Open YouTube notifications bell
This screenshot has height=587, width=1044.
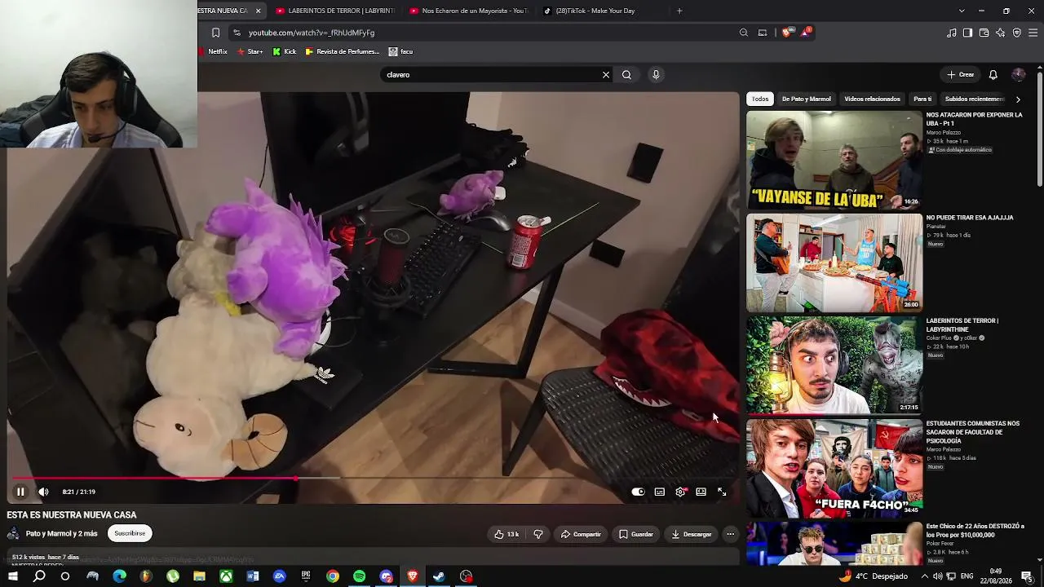[x=993, y=75]
